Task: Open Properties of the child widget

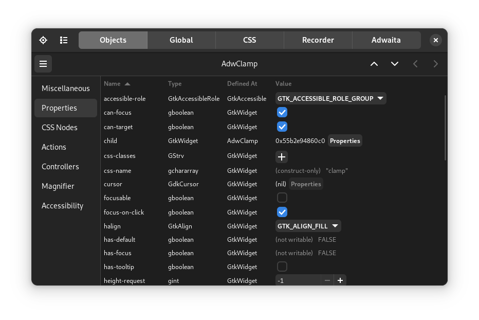Action: (x=345, y=140)
